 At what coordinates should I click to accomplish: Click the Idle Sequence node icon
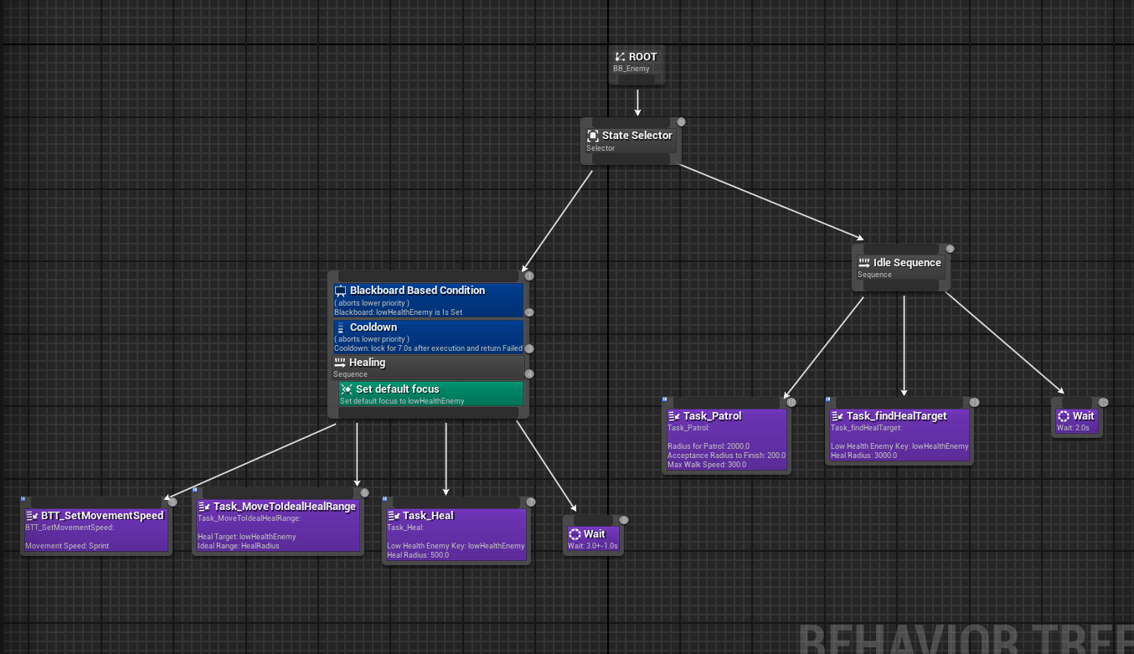coord(864,263)
